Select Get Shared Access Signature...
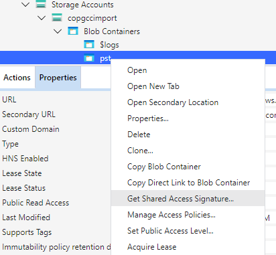 (188, 198)
